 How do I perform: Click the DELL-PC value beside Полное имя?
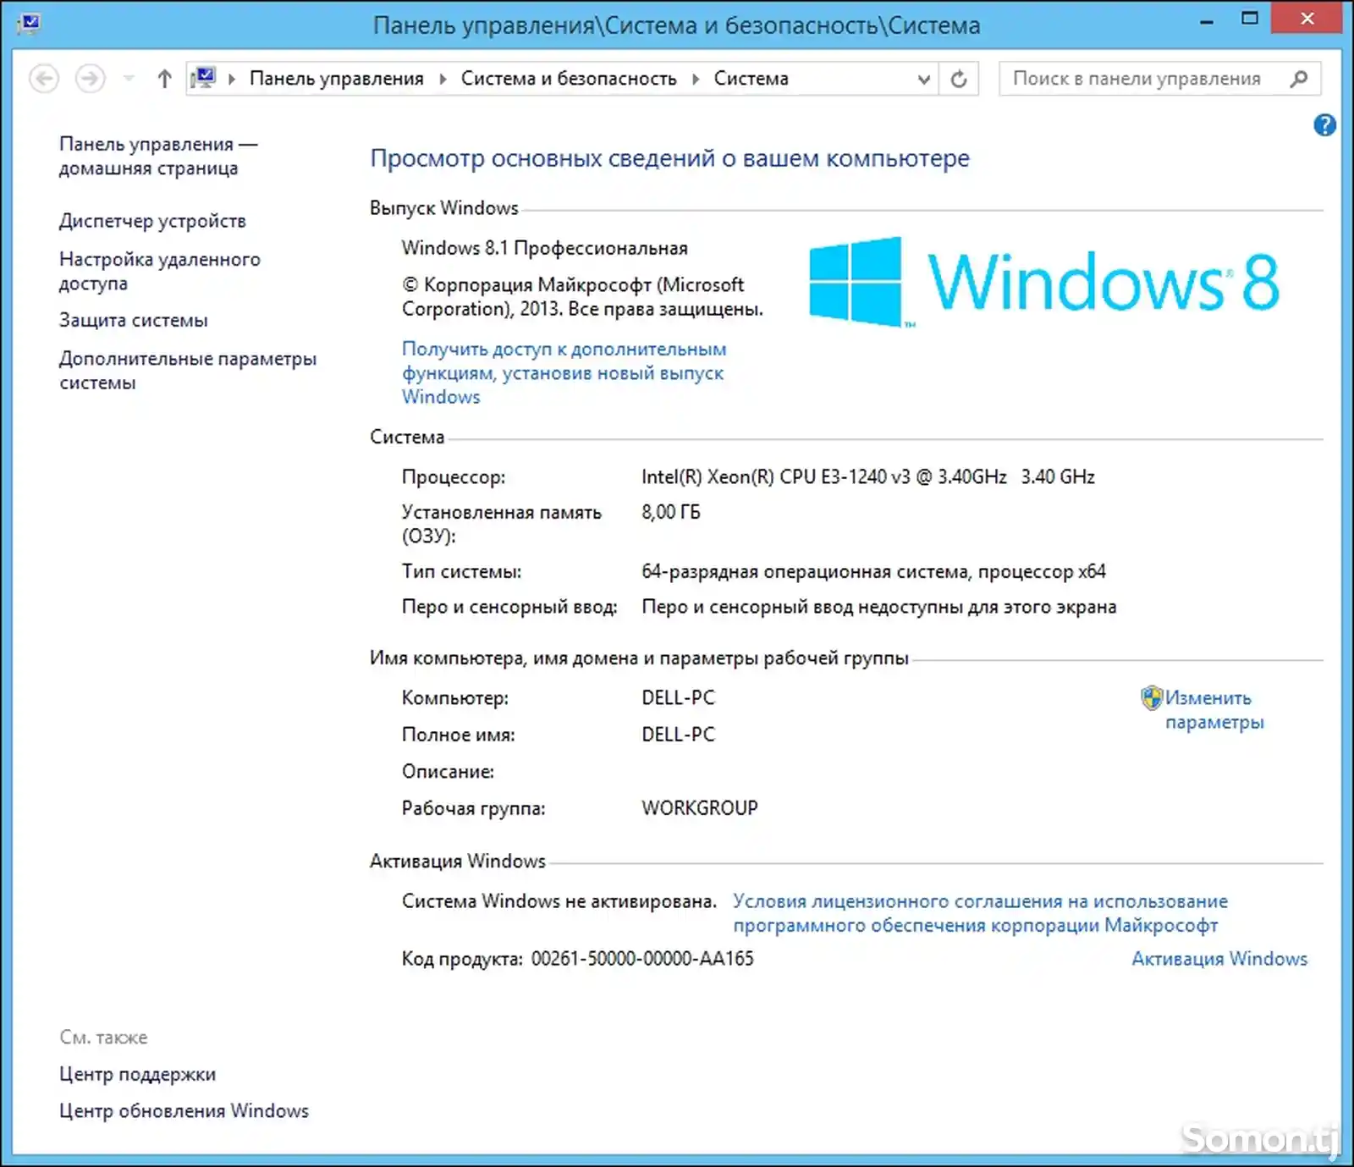(x=678, y=735)
